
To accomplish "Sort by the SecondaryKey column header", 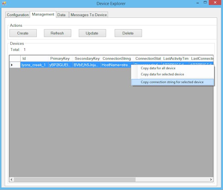I will pyautogui.click(x=87, y=59).
